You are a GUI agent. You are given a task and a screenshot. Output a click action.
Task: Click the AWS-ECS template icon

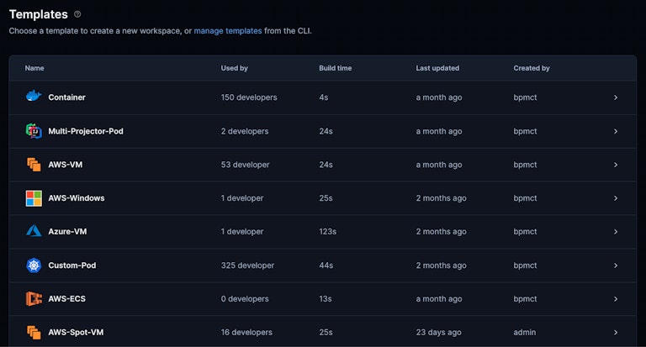pyautogui.click(x=34, y=299)
